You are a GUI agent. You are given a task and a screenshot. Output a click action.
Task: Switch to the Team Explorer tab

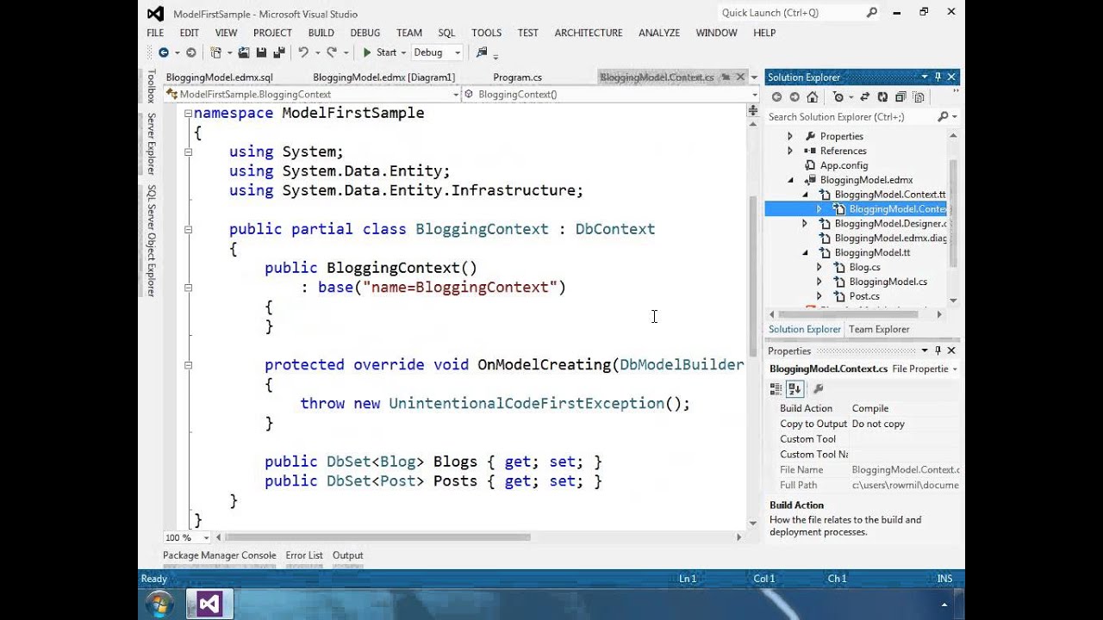coord(879,329)
